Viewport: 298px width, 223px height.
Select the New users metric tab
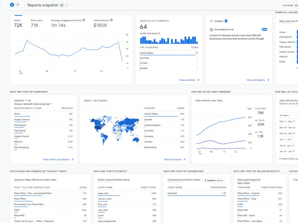tap(37, 23)
